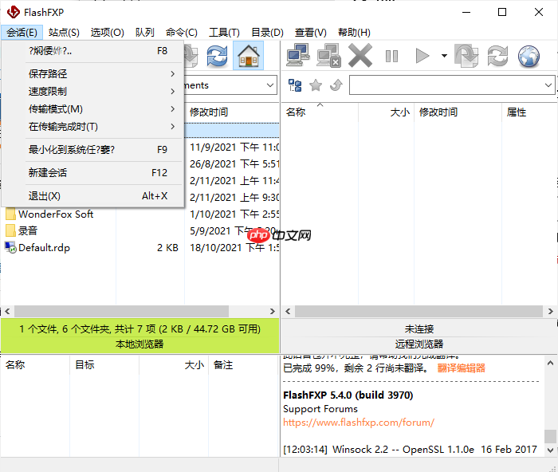The image size is (558, 472).
Task: Open the flashfxp.com forum link
Action: tap(359, 423)
